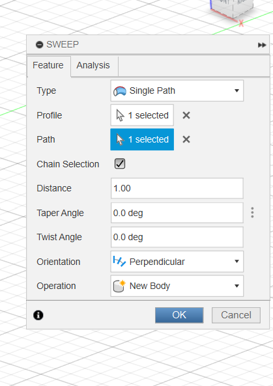Expand the Orientation dropdown
Image resolution: width=273 pixels, height=386 pixels.
coord(237,262)
